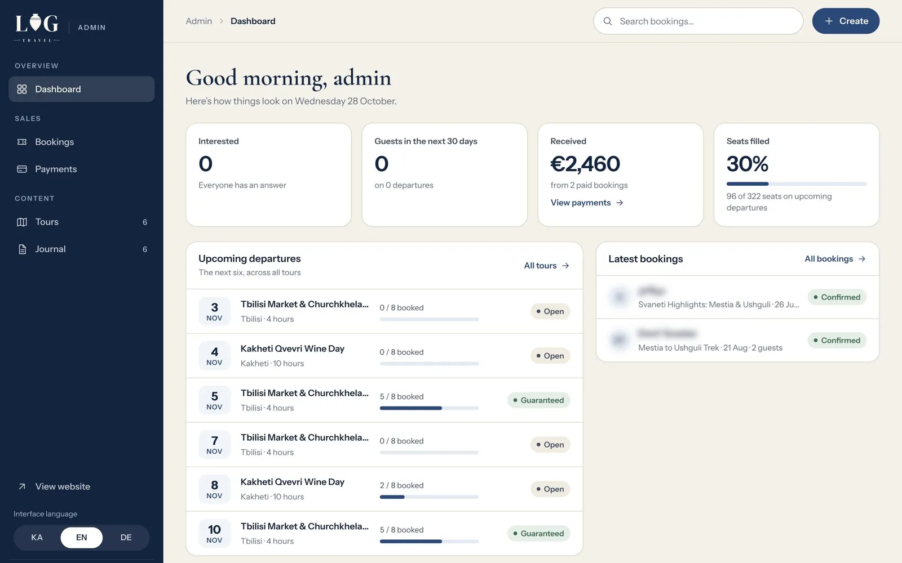Click the arrow next to All tours

coord(565,266)
